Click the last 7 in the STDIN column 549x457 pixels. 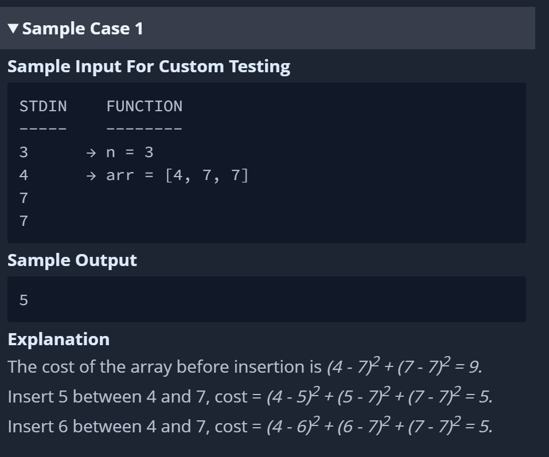tap(24, 221)
